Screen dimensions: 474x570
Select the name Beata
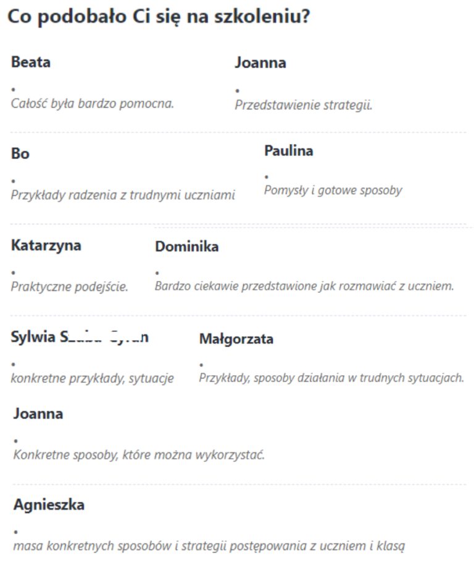31,62
